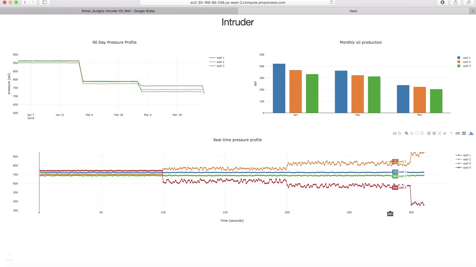Toggle well 2 trace in real time legend
Screen dimensions: 476x267
tap(463, 159)
